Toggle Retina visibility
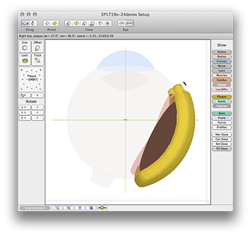Image resolution: width=251 pixels, height=236 pixels. coord(222,56)
